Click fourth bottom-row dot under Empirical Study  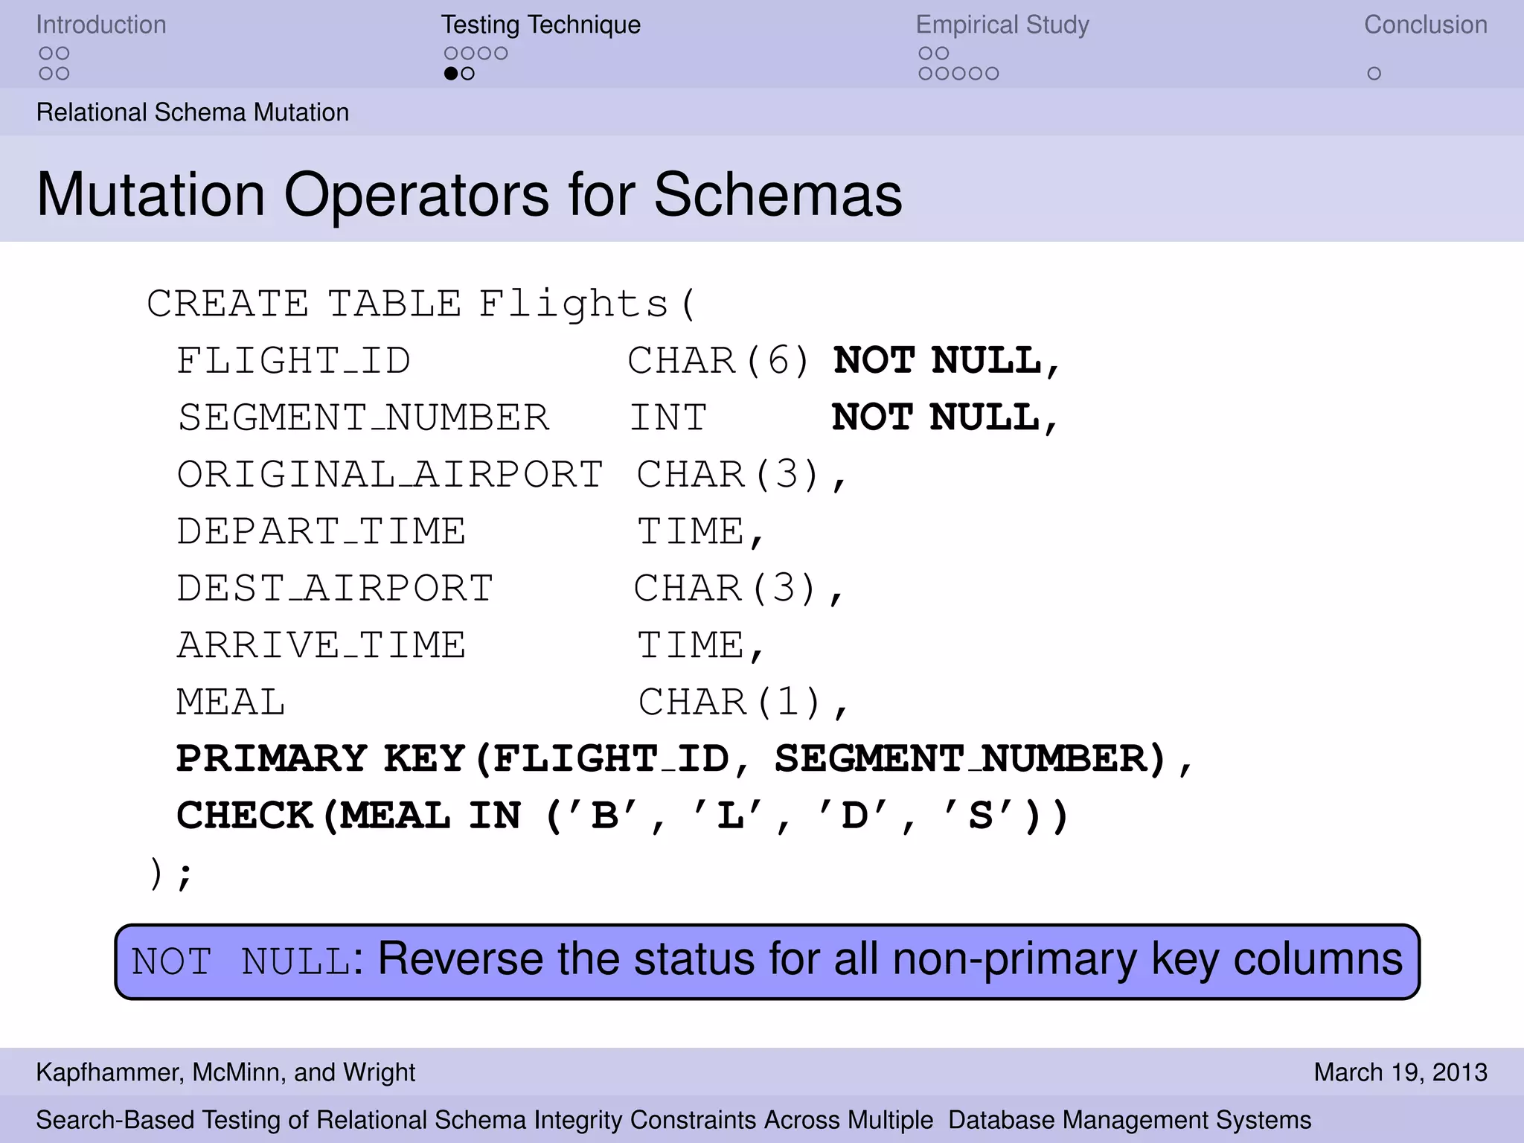975,74
